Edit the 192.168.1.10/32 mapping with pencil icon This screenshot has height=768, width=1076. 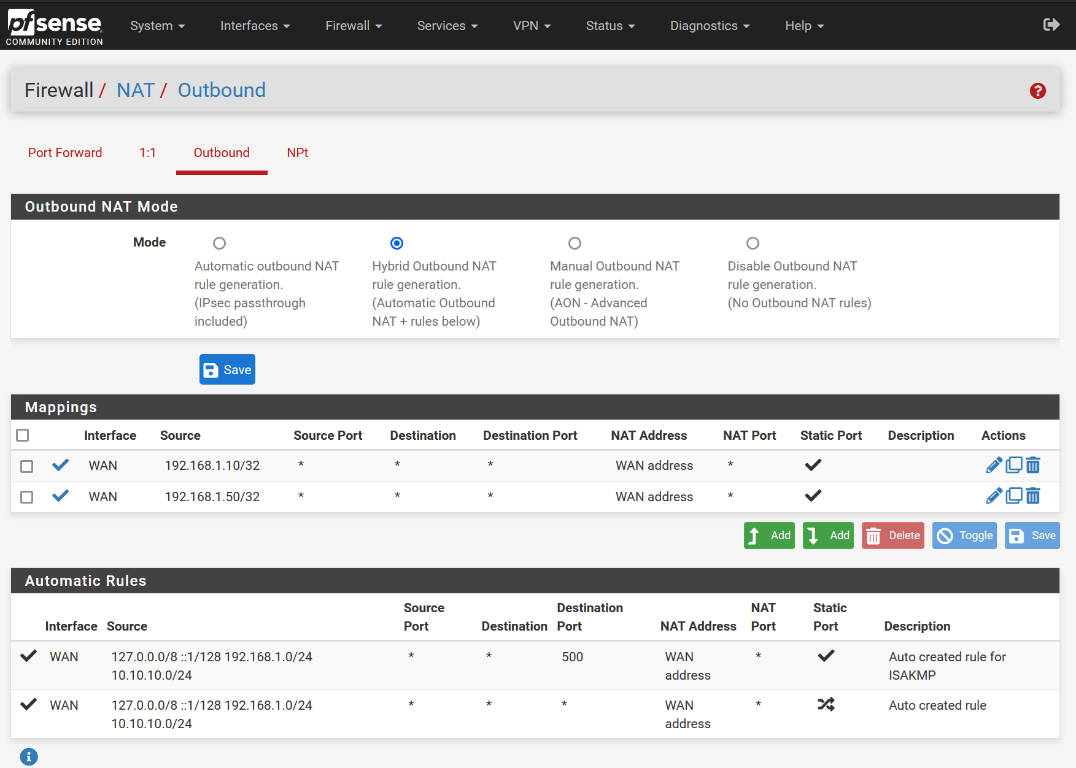[x=994, y=465]
